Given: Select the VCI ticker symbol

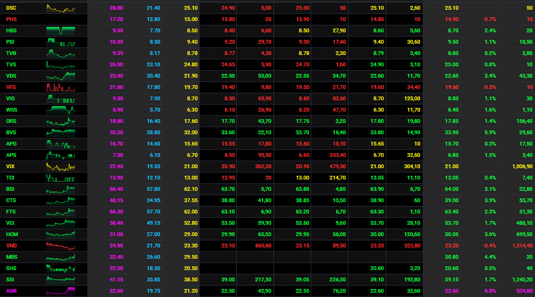Looking at the screenshot, I should [x=10, y=223].
